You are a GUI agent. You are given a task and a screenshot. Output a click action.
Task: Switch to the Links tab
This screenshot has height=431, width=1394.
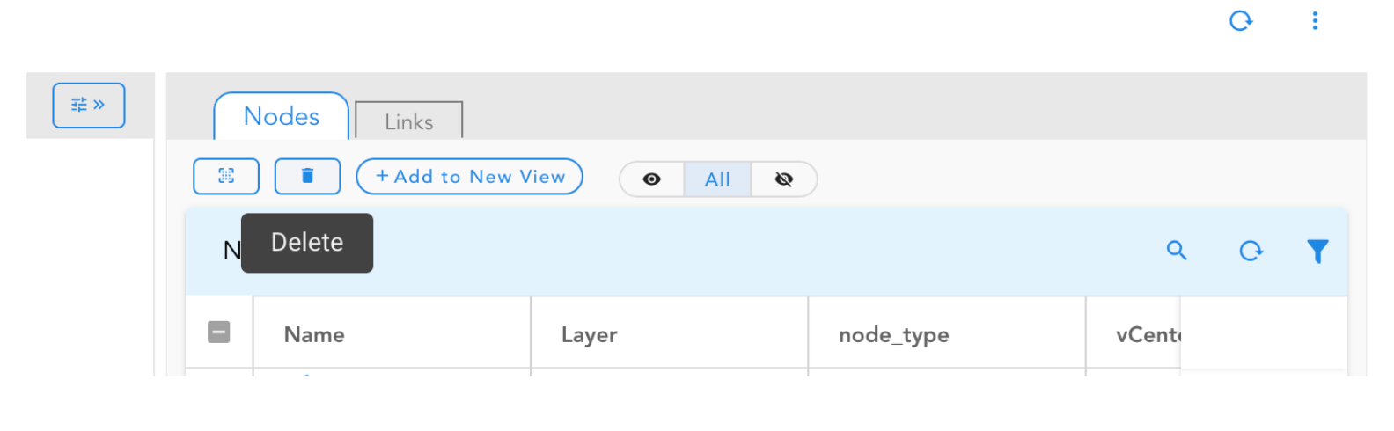tap(408, 122)
